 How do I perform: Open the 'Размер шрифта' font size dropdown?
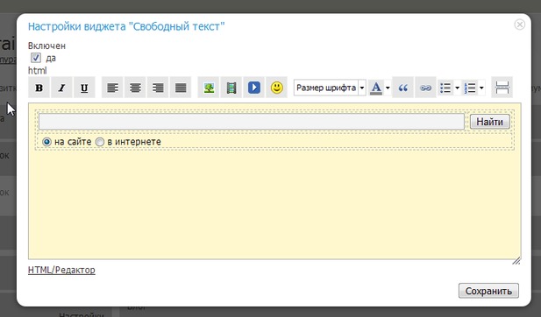(330, 88)
